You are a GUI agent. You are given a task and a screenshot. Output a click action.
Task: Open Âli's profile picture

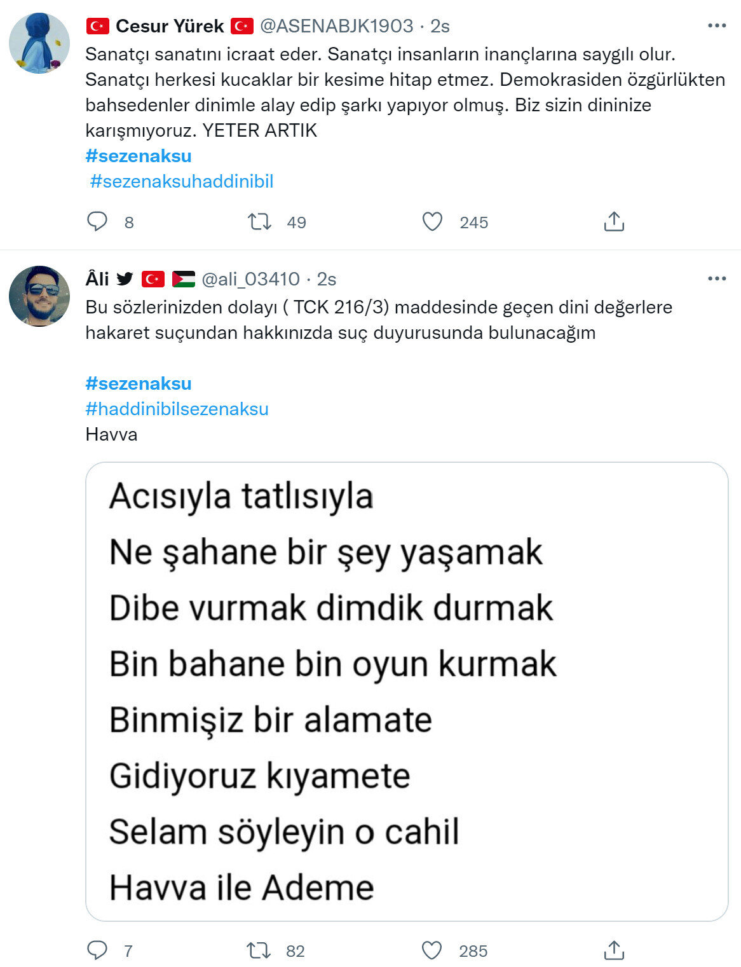click(x=39, y=296)
